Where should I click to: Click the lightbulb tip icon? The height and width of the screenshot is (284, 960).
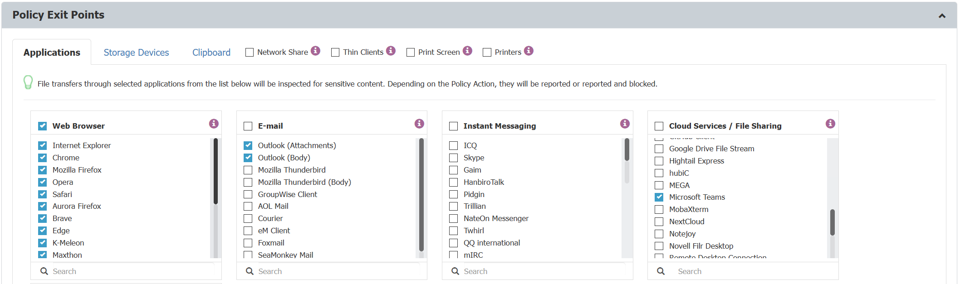[x=28, y=83]
